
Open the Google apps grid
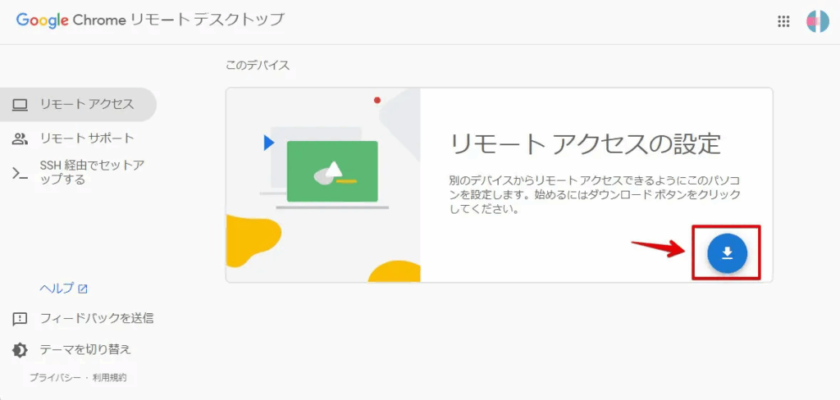click(783, 22)
